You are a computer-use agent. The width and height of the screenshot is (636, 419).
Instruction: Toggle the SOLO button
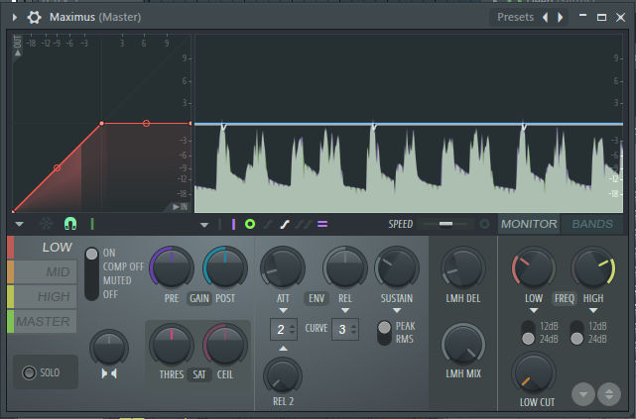click(x=46, y=372)
